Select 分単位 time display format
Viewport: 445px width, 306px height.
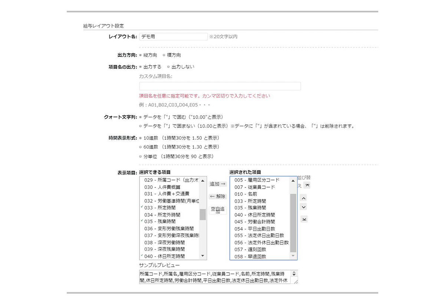(x=141, y=156)
